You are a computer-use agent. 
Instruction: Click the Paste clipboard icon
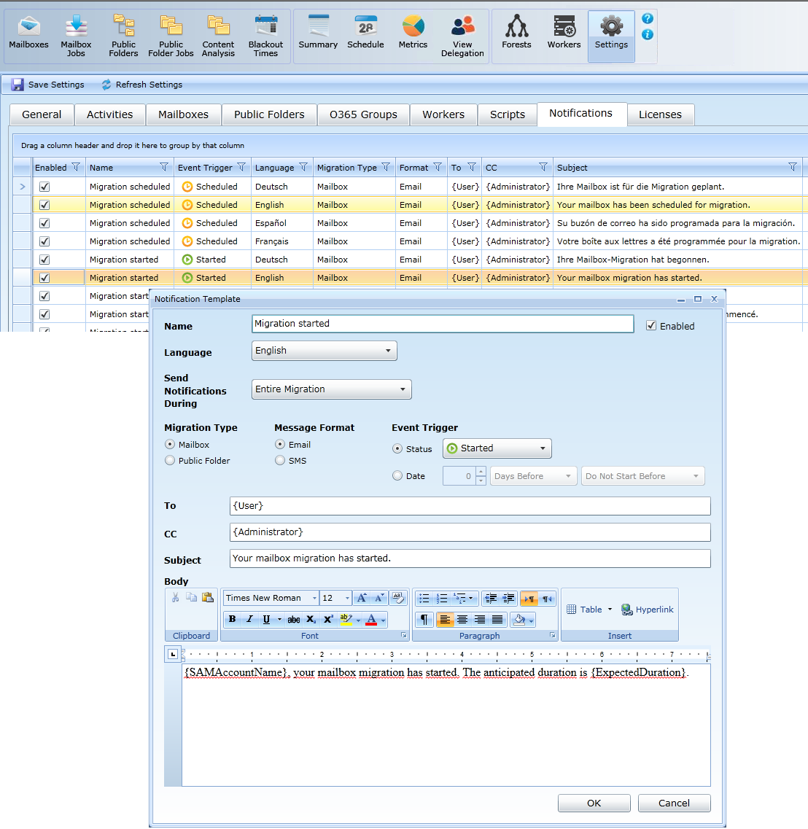[x=208, y=598]
